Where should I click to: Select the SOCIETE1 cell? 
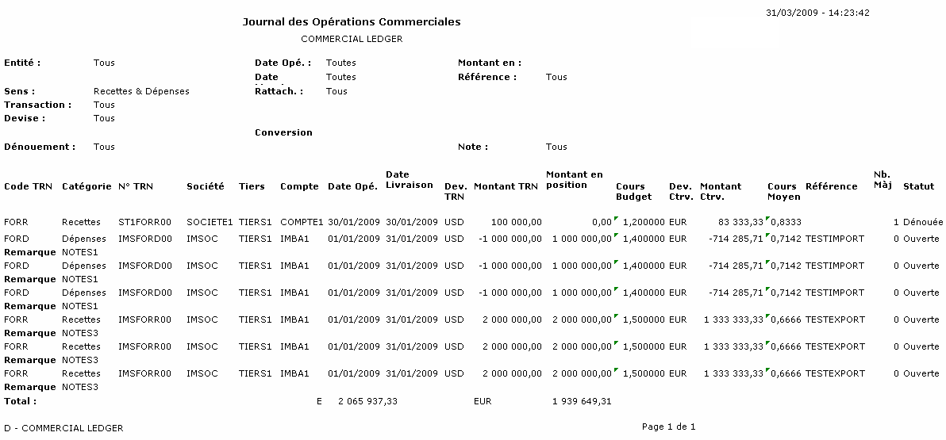click(x=210, y=223)
